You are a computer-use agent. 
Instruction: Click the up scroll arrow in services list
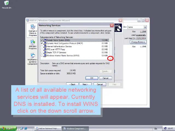pyautogui.click(x=110, y=40)
